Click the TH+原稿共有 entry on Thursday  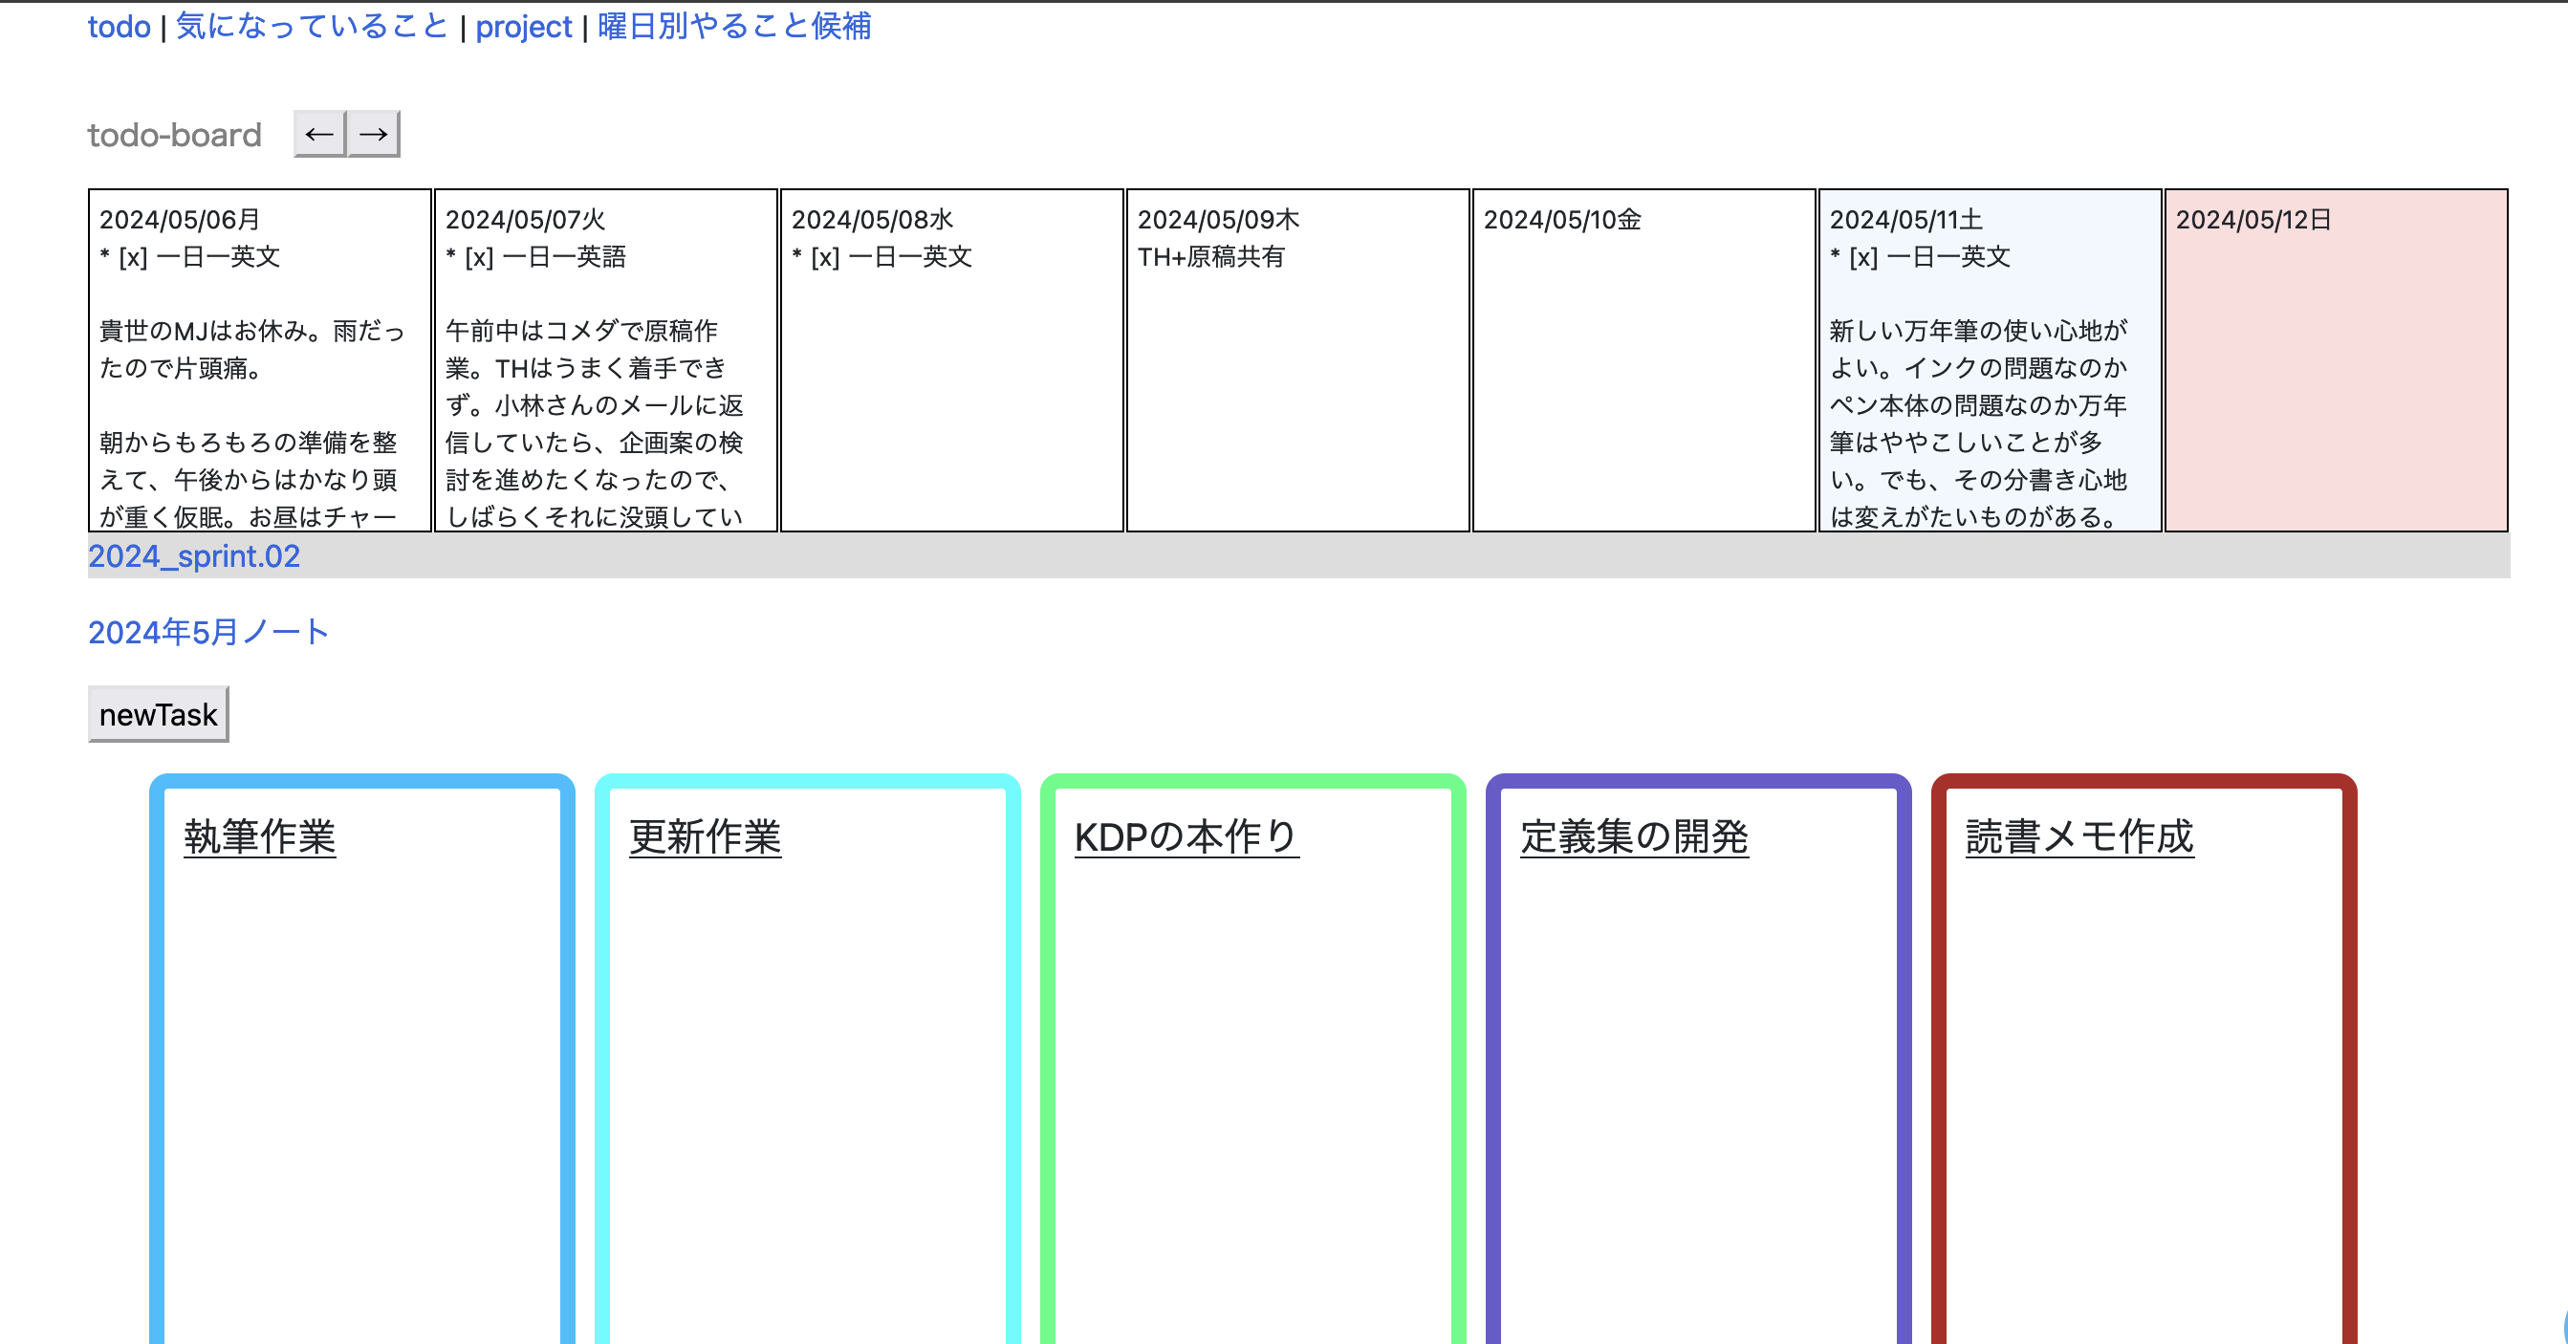click(1210, 257)
